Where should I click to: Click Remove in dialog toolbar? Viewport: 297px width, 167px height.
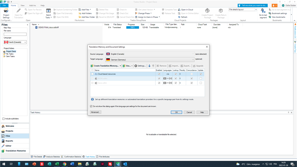click(x=161, y=66)
